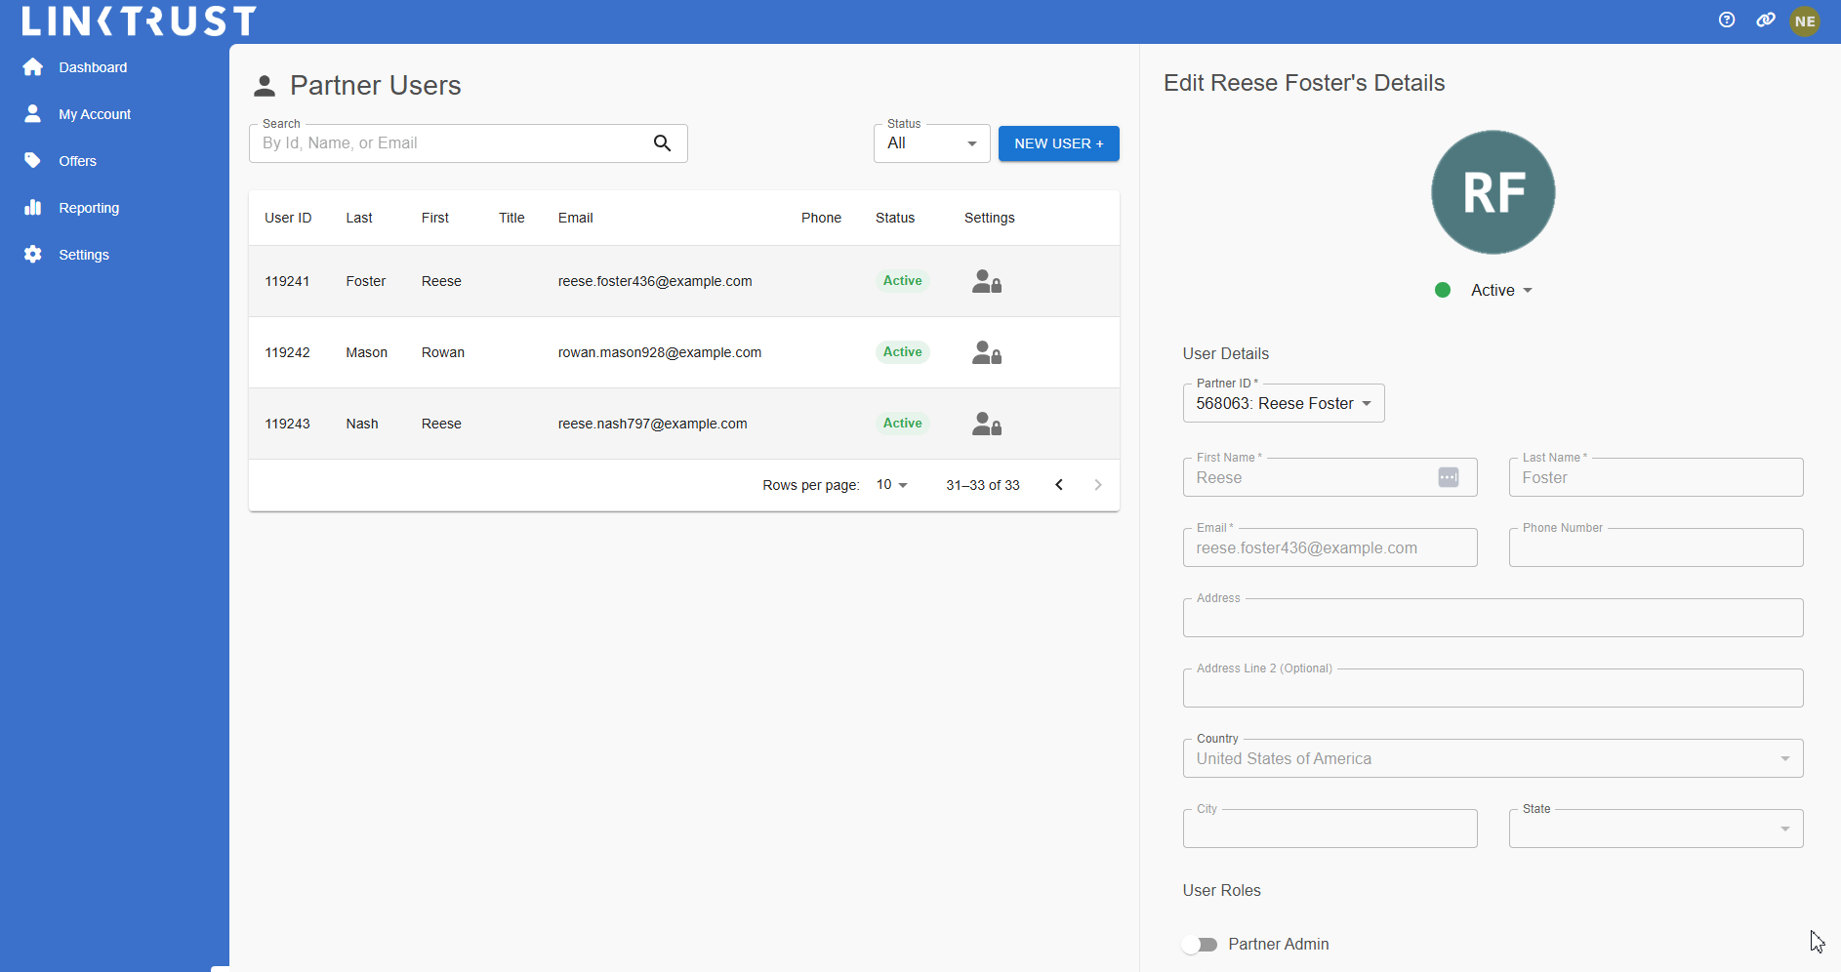Open the Reporting bar chart icon
1841x972 pixels.
(33, 207)
